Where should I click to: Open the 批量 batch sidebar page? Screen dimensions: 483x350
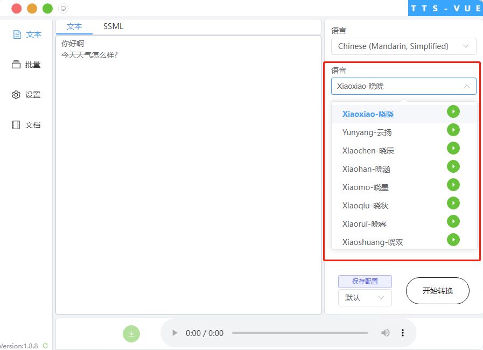tap(26, 65)
